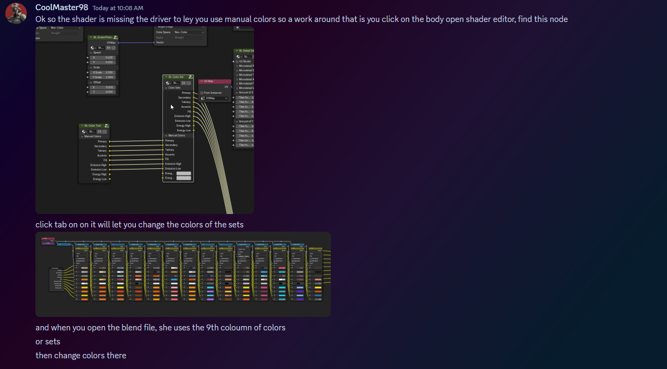Image resolution: width=667 pixels, height=369 pixels.
Task: Open the Color Space Non-Color dropdown
Action: click(189, 32)
